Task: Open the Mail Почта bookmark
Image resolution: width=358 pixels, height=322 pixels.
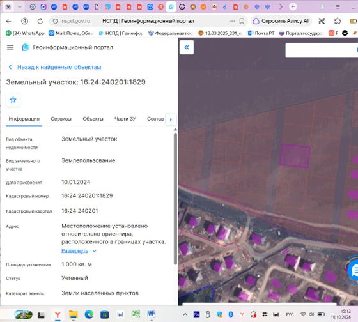Action: click(71, 33)
